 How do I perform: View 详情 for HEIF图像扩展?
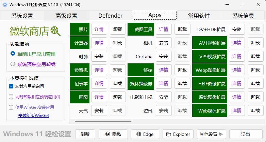point(237,83)
